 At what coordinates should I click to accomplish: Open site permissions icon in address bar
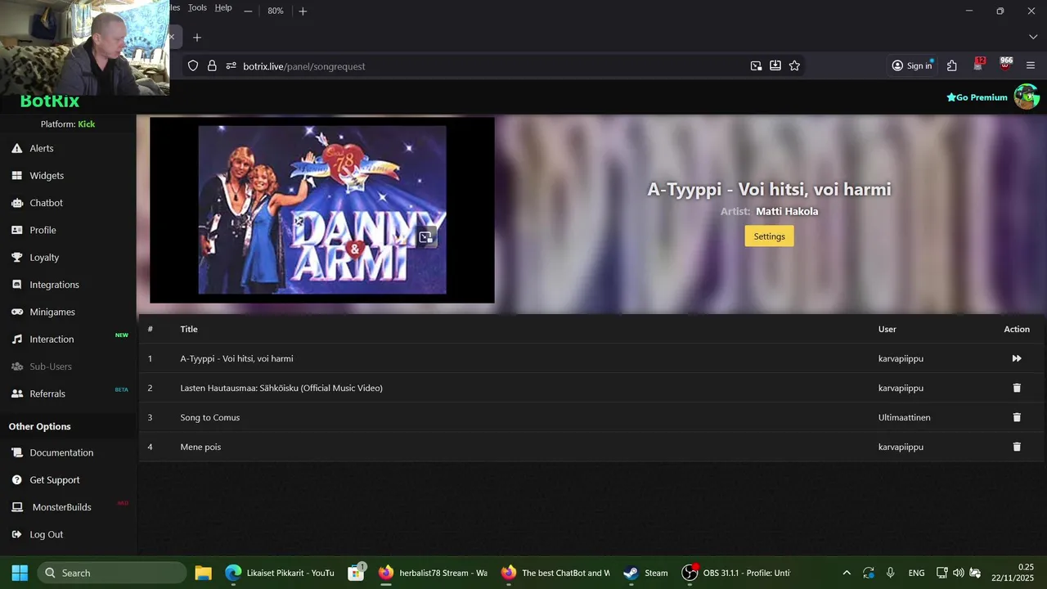coord(231,65)
